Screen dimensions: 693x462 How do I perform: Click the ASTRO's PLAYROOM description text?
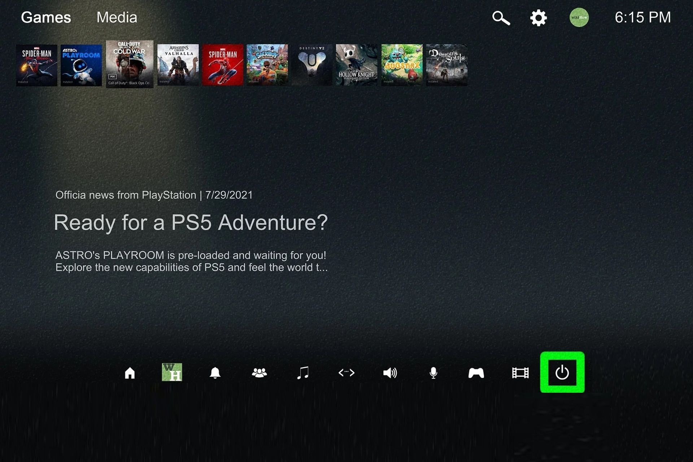pyautogui.click(x=191, y=261)
